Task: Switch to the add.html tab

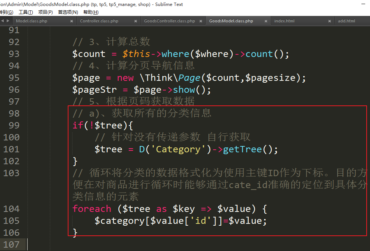Action: click(346, 21)
